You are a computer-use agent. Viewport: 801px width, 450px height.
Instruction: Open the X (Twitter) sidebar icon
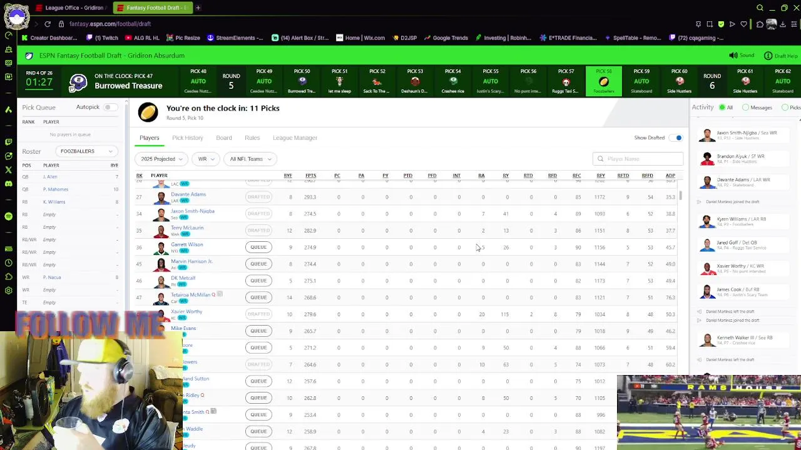[8, 169]
